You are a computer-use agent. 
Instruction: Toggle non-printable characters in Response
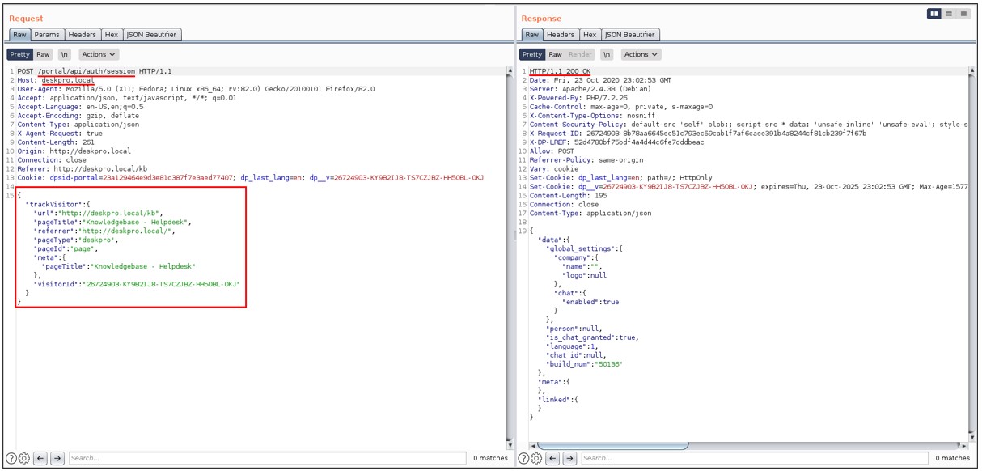[x=607, y=54]
